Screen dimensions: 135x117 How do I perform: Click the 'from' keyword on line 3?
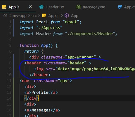[58, 34]
